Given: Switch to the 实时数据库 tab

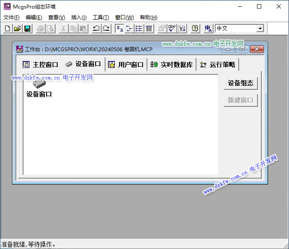Looking at the screenshot, I should pyautogui.click(x=172, y=65).
